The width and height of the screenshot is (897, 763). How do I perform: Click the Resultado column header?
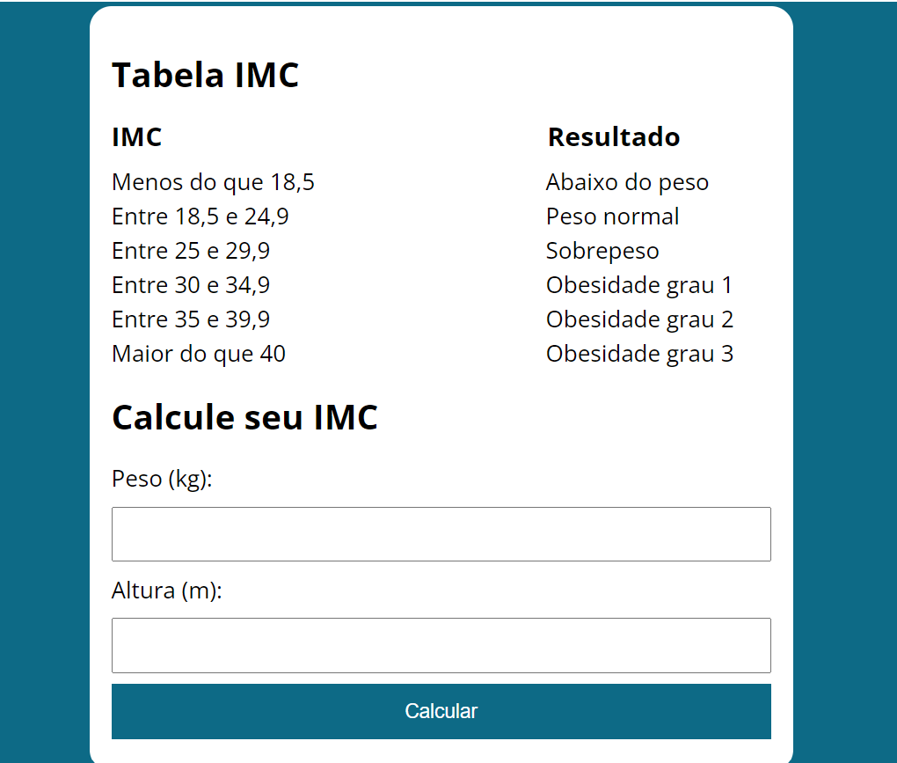pos(613,137)
